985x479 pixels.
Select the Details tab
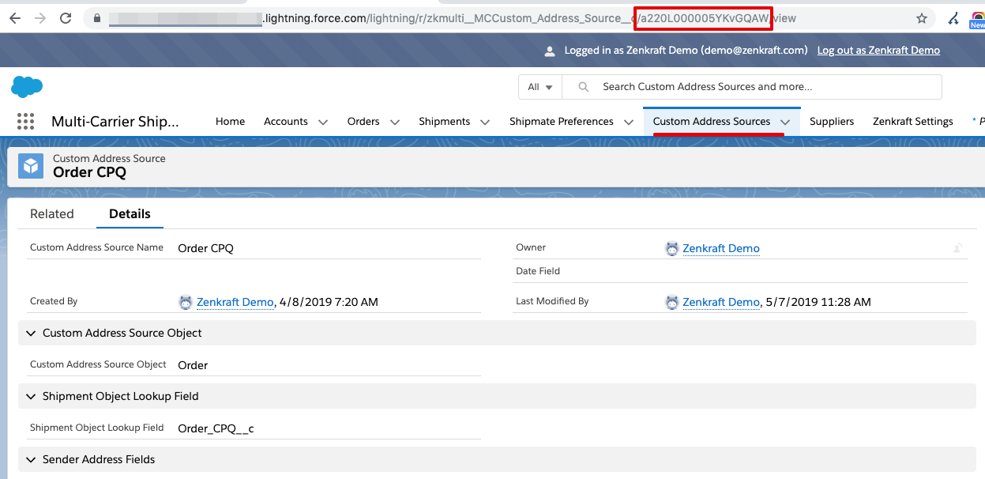[x=130, y=214]
